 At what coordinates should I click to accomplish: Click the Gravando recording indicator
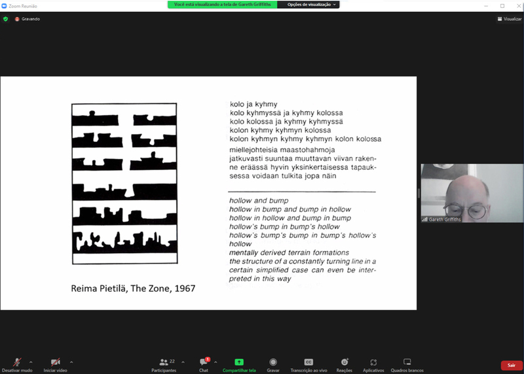pyautogui.click(x=28, y=19)
